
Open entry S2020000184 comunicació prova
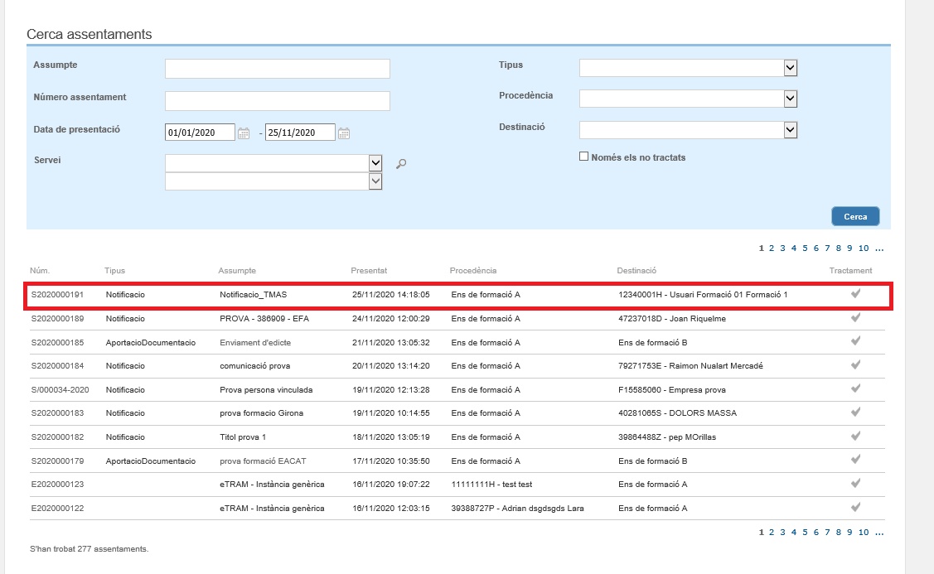pos(254,365)
